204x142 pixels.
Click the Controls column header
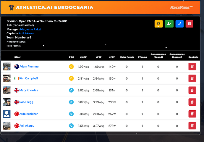(193, 57)
